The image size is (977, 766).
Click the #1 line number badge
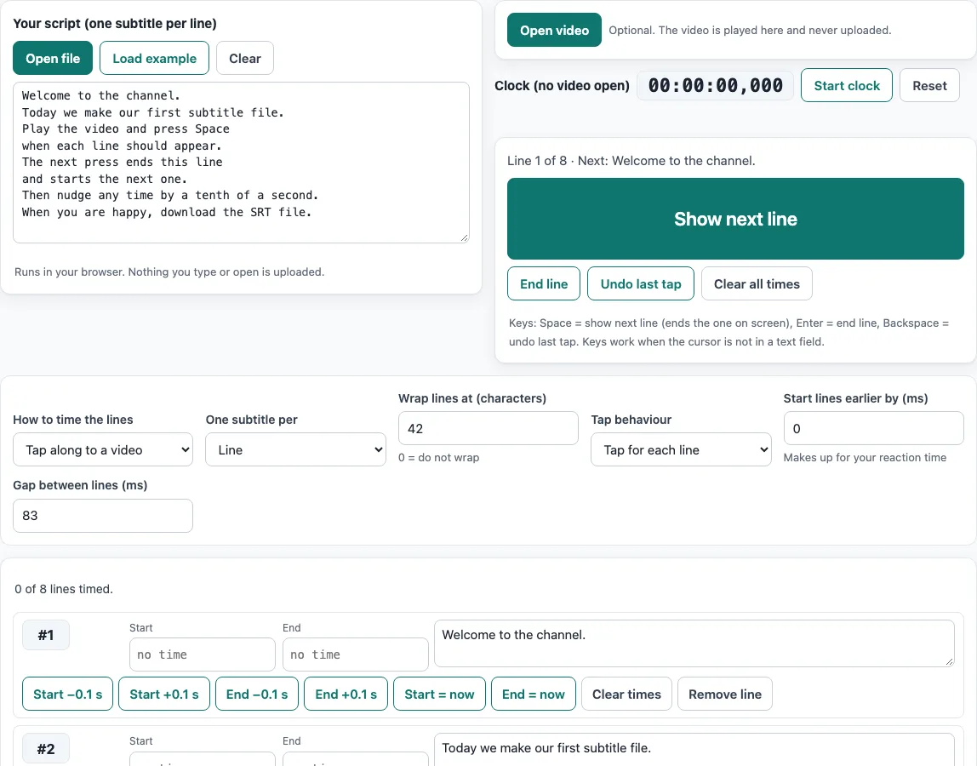coord(45,635)
